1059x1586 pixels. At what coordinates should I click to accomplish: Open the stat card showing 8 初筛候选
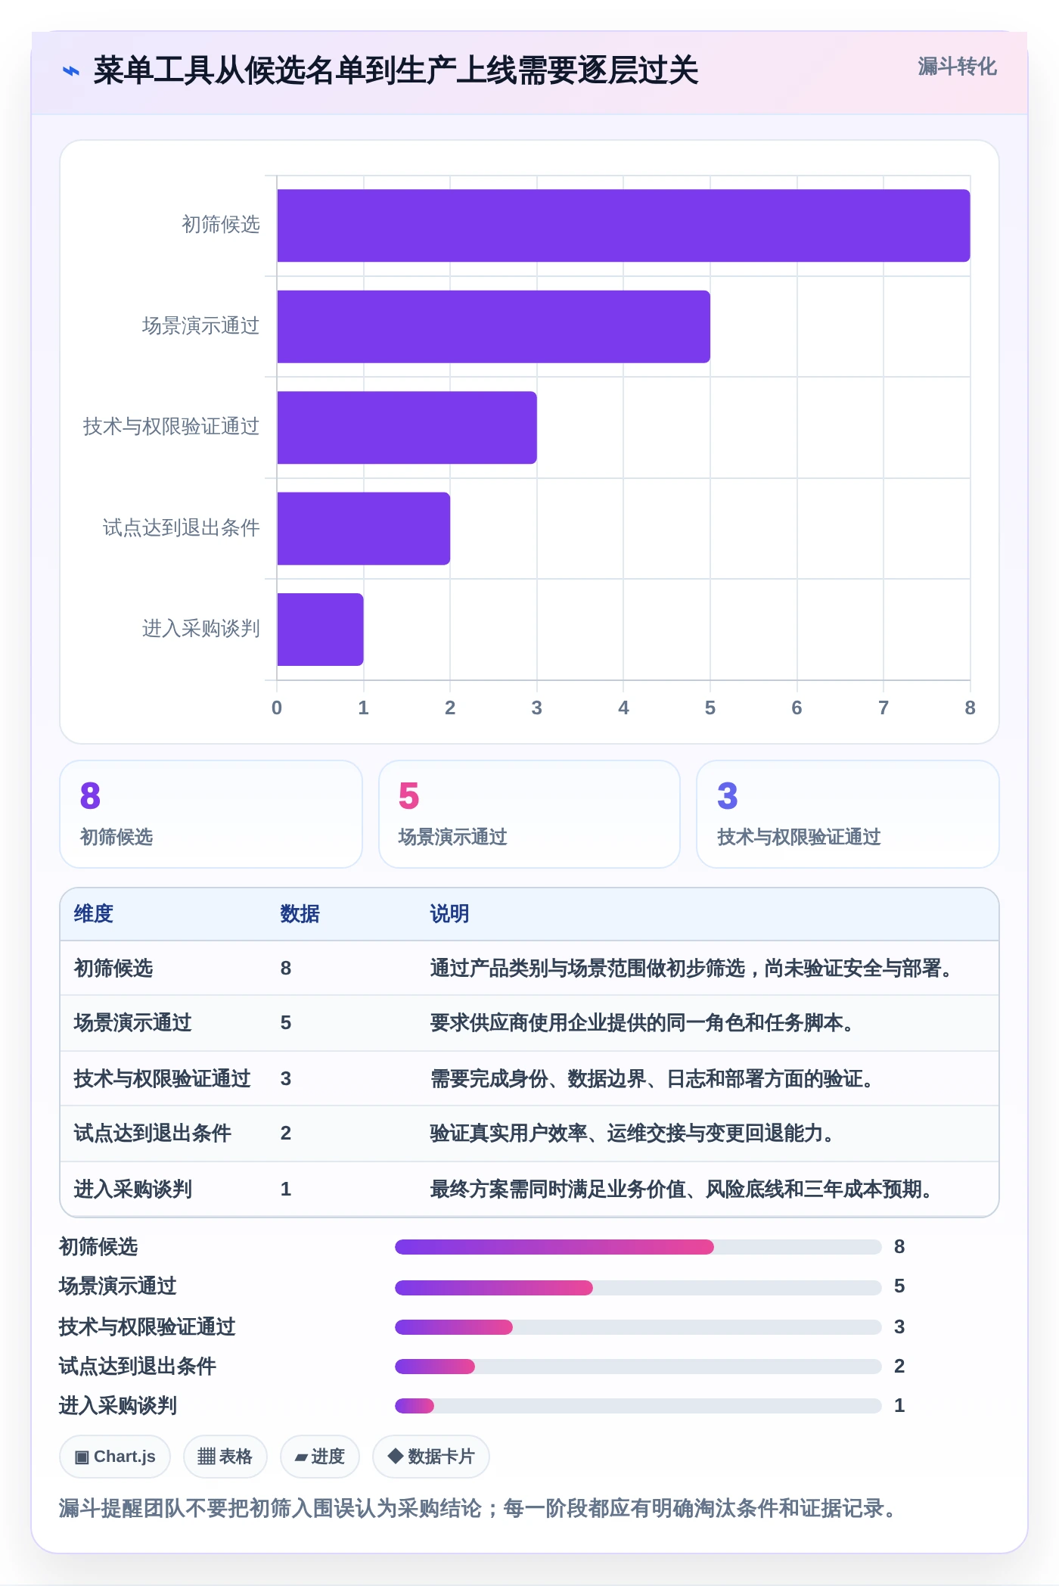pyautogui.click(x=211, y=814)
